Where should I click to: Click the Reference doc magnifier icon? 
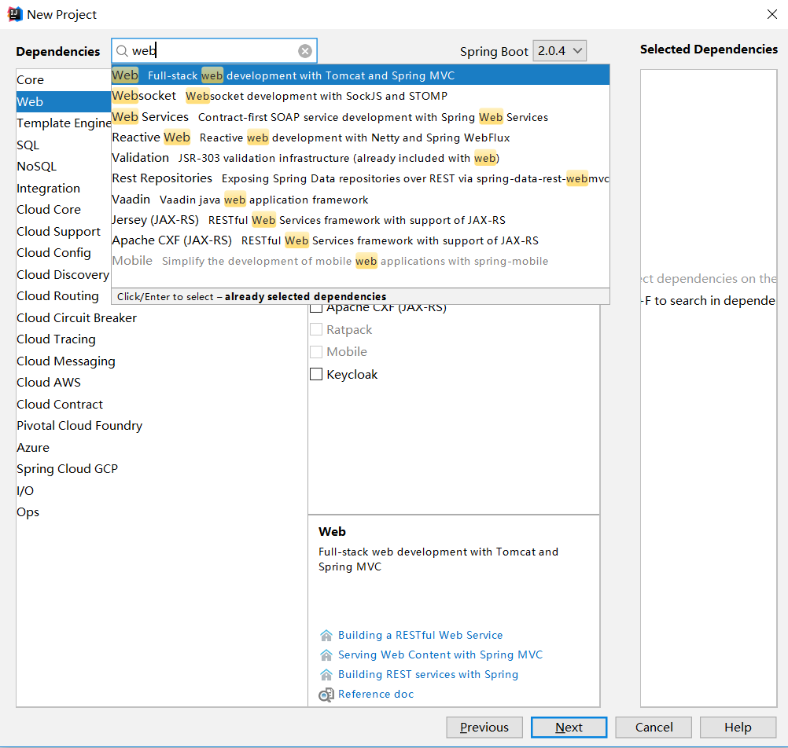326,695
